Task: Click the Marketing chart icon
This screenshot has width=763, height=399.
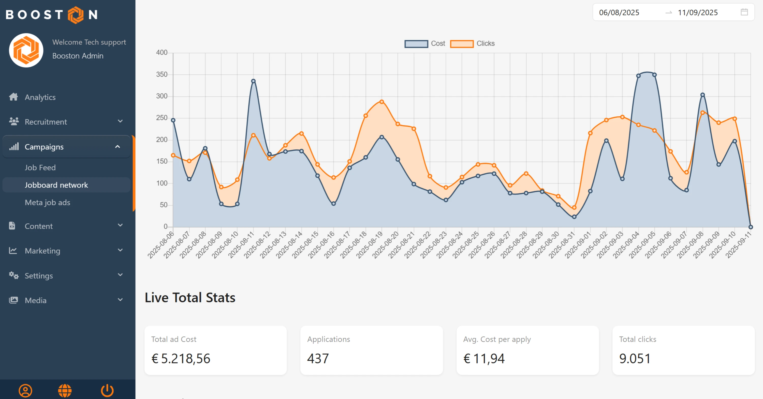Action: click(13, 250)
